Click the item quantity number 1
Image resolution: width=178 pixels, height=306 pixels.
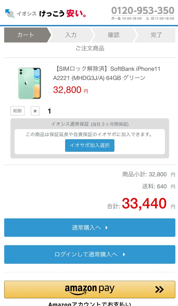point(49,111)
